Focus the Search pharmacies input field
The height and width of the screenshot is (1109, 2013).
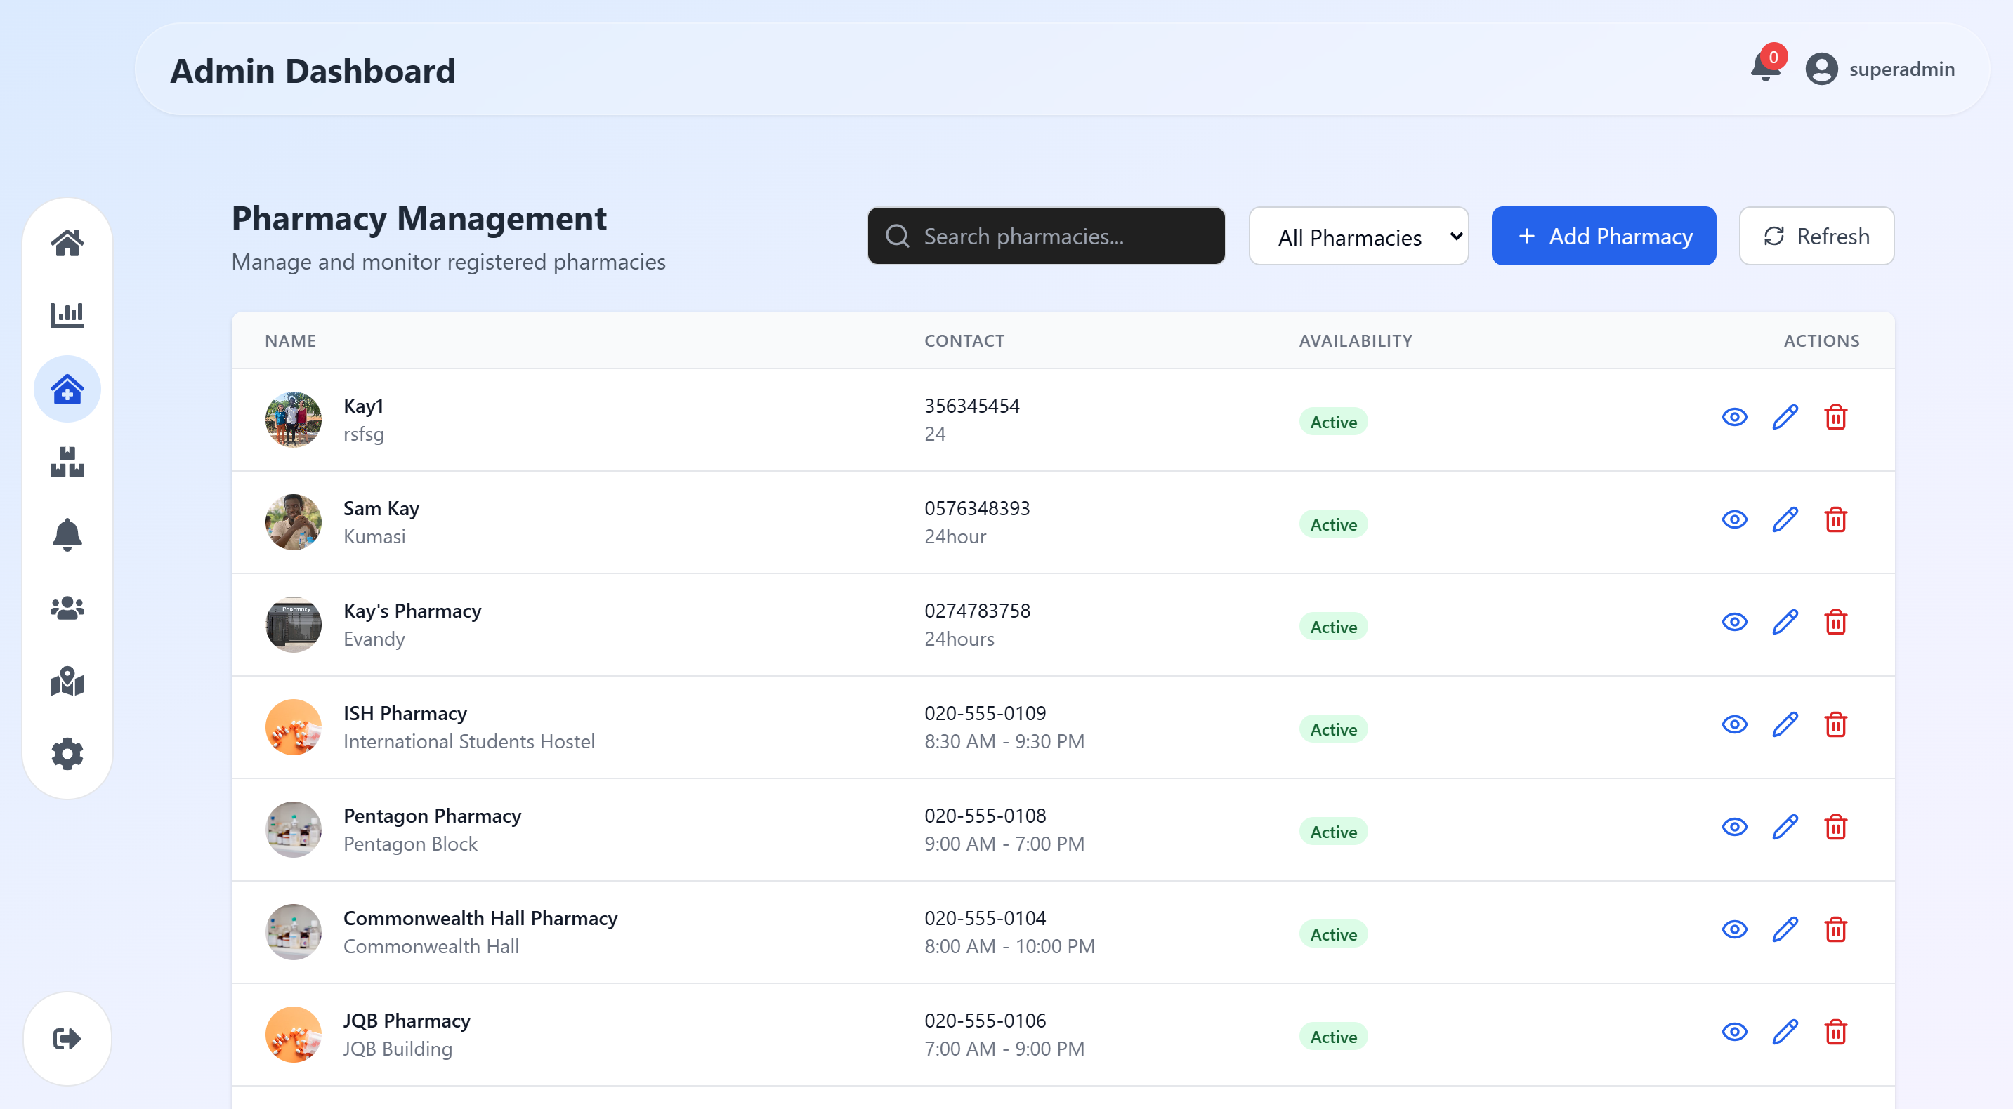[1047, 236]
